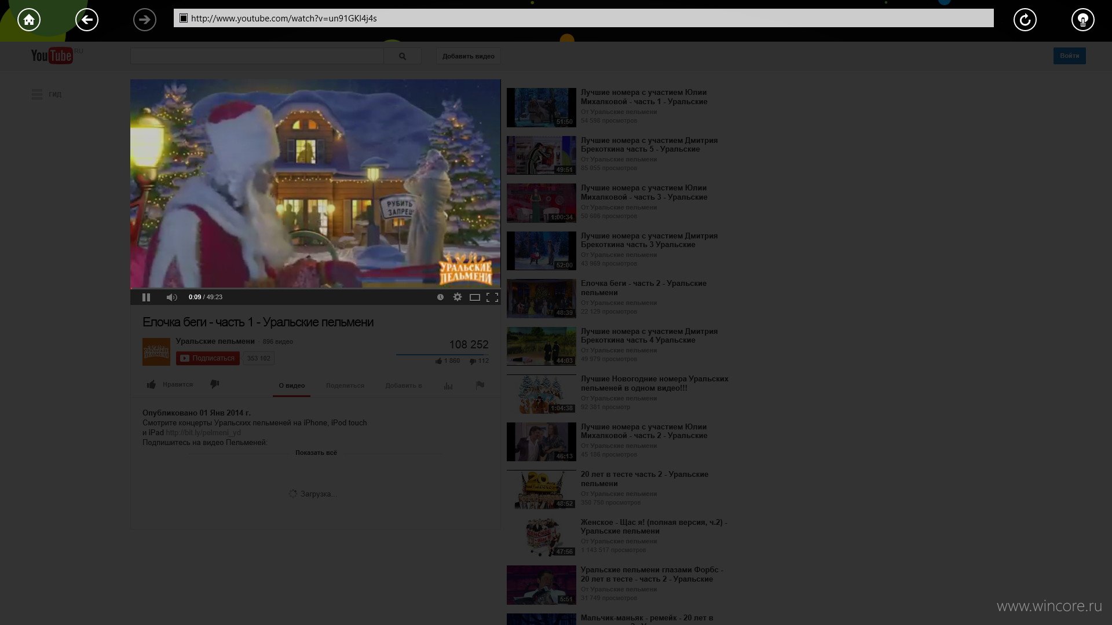This screenshot has height=625, width=1112.
Task: Go to the browser home page
Action: 29,20
